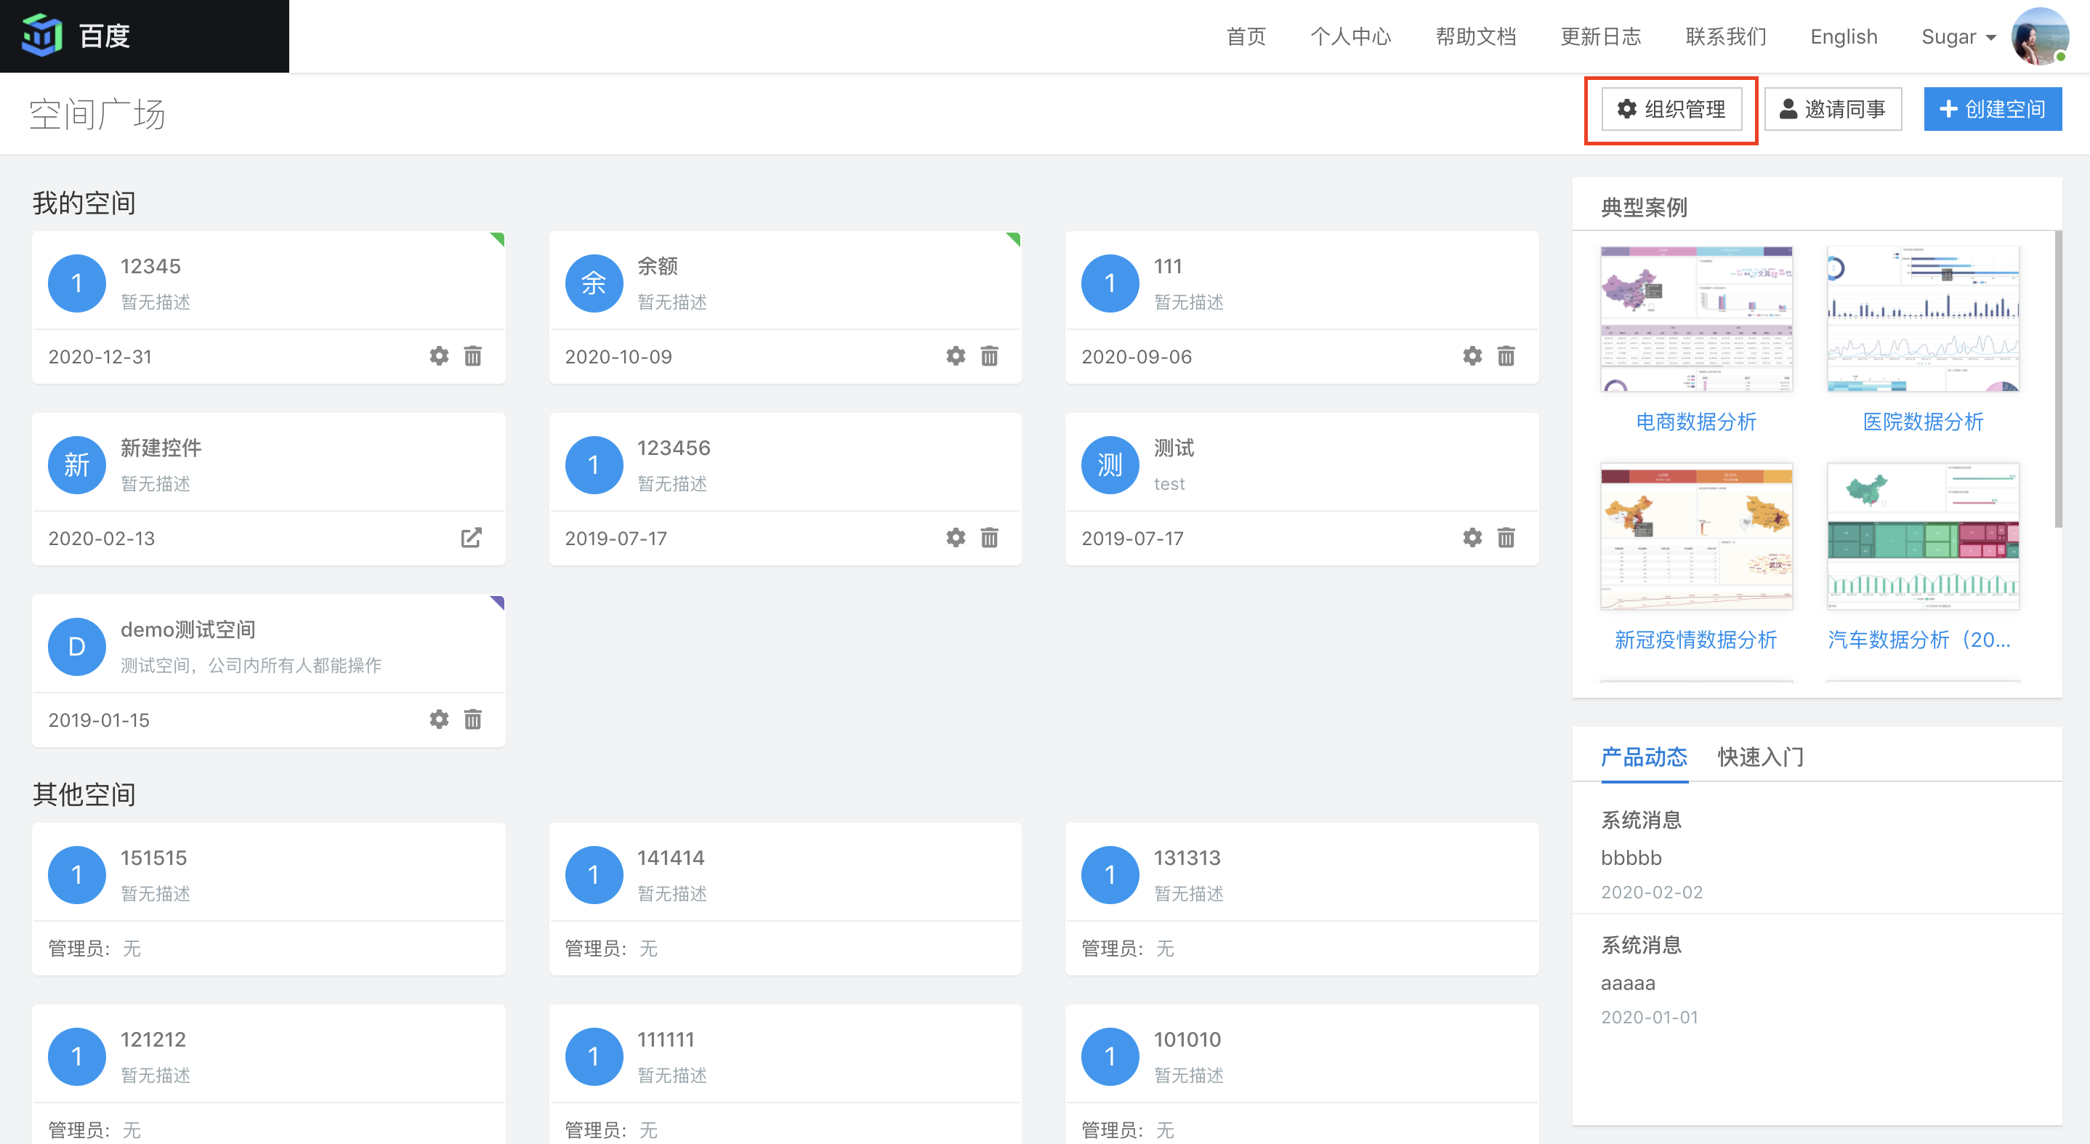Switch language to English
Image resolution: width=2090 pixels, height=1144 pixels.
pos(1844,36)
